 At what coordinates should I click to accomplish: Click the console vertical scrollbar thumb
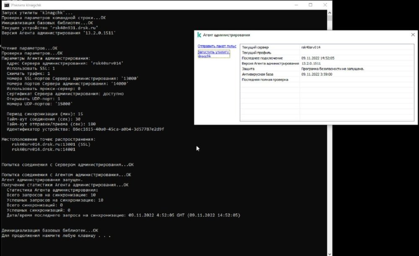point(329,18)
